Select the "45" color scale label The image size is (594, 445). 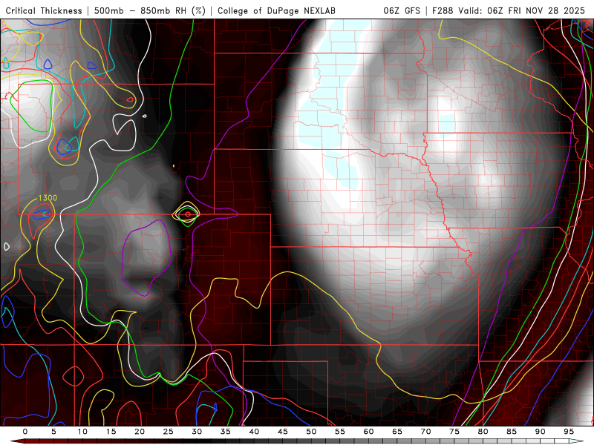pyautogui.click(x=283, y=432)
